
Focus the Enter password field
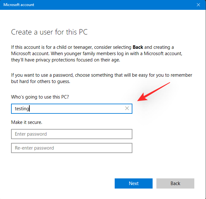pos(71,134)
